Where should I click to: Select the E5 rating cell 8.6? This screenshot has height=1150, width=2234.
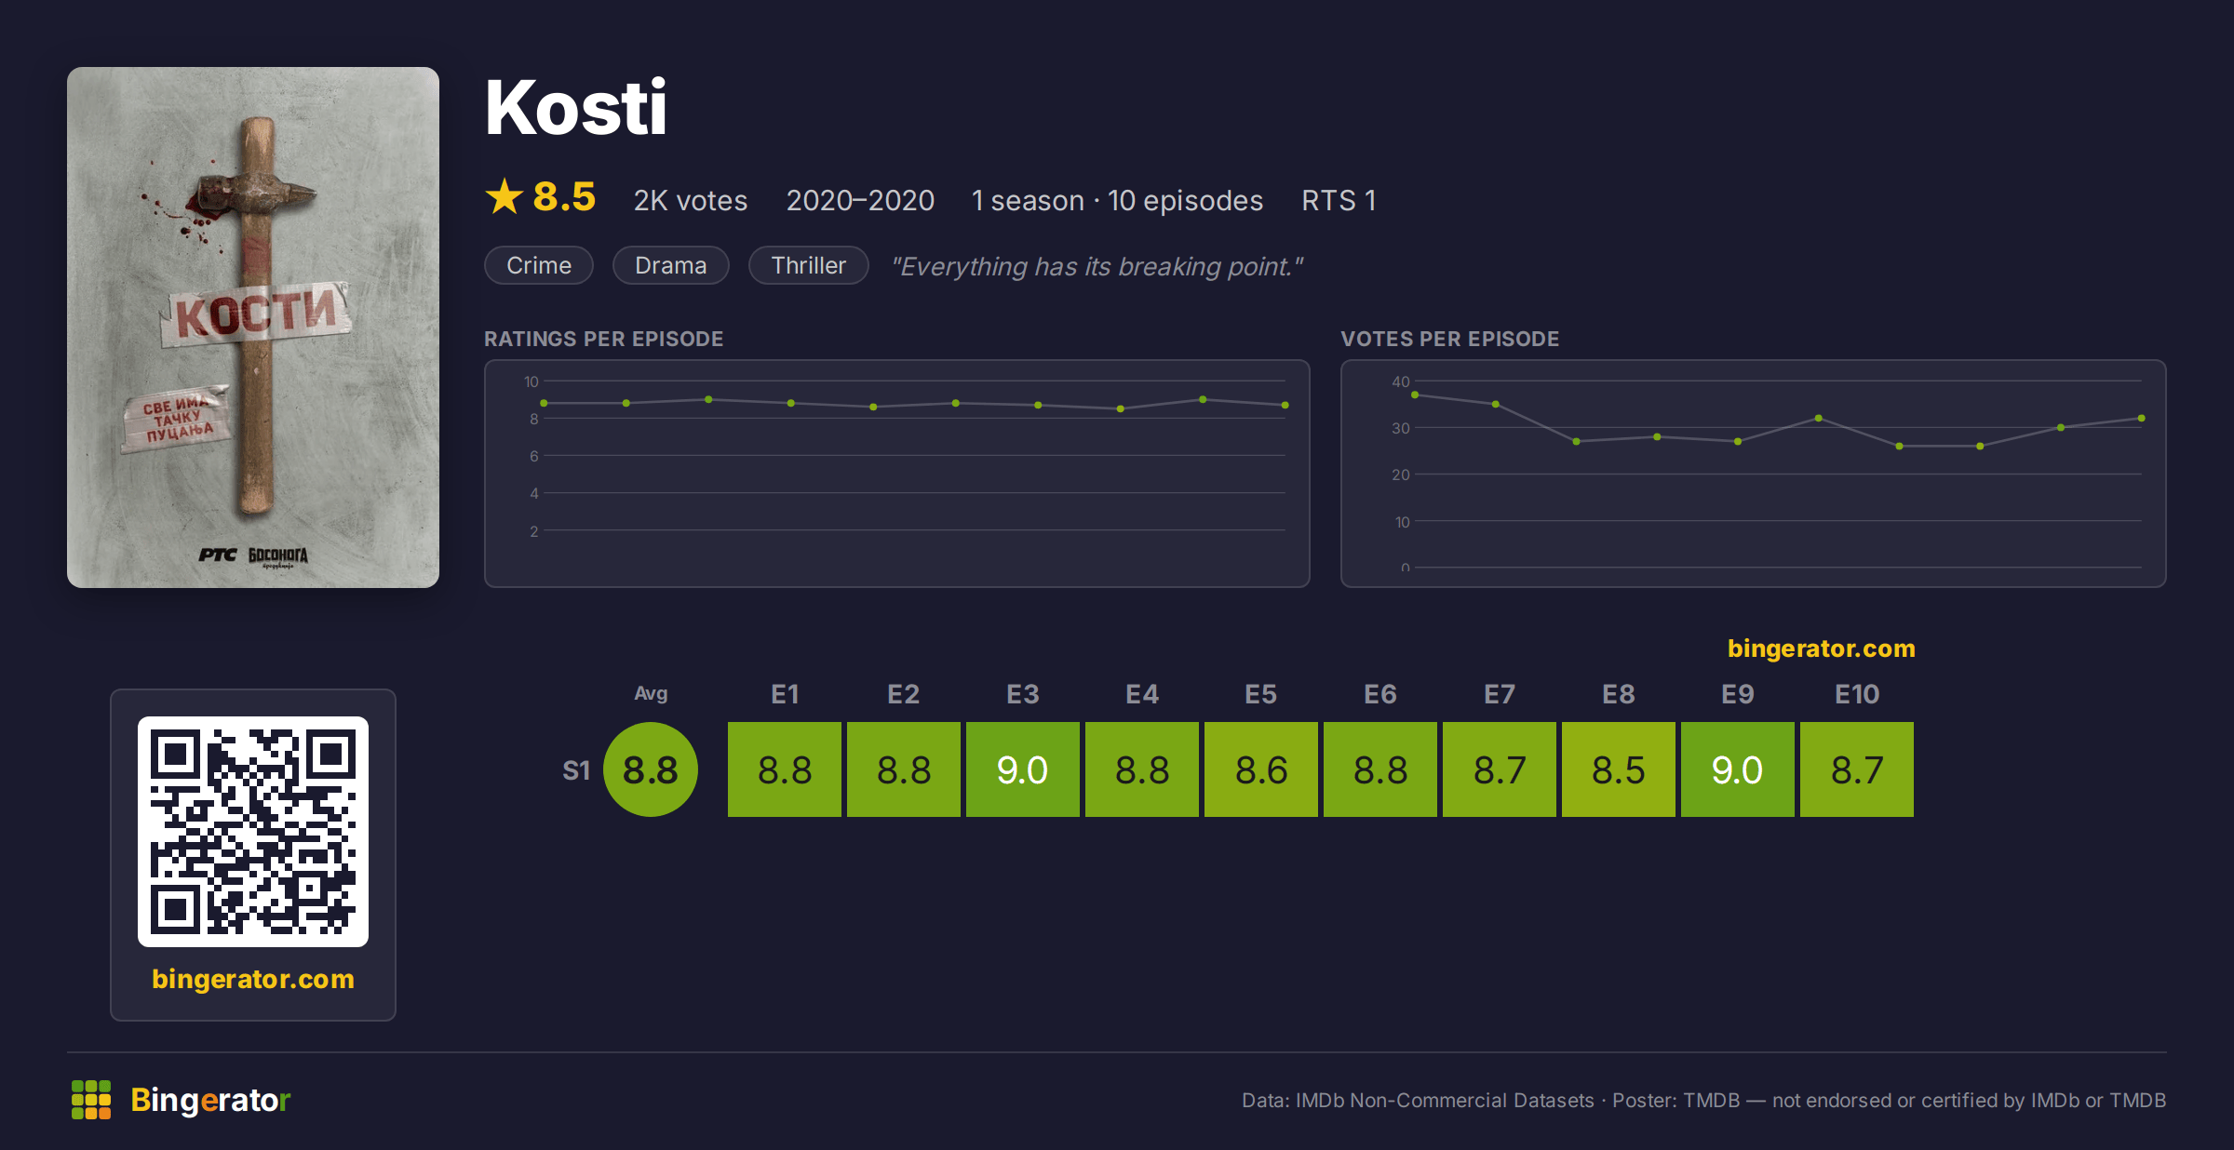[x=1261, y=769]
